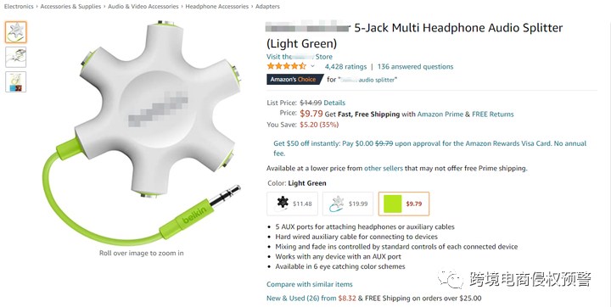611x307 pixels.
Task: Select the first product thumbnail image
Action: tap(16, 32)
